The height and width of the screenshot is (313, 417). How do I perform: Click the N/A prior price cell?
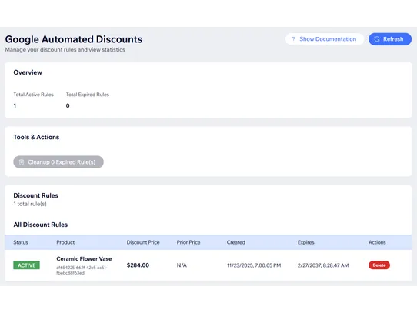tap(182, 265)
